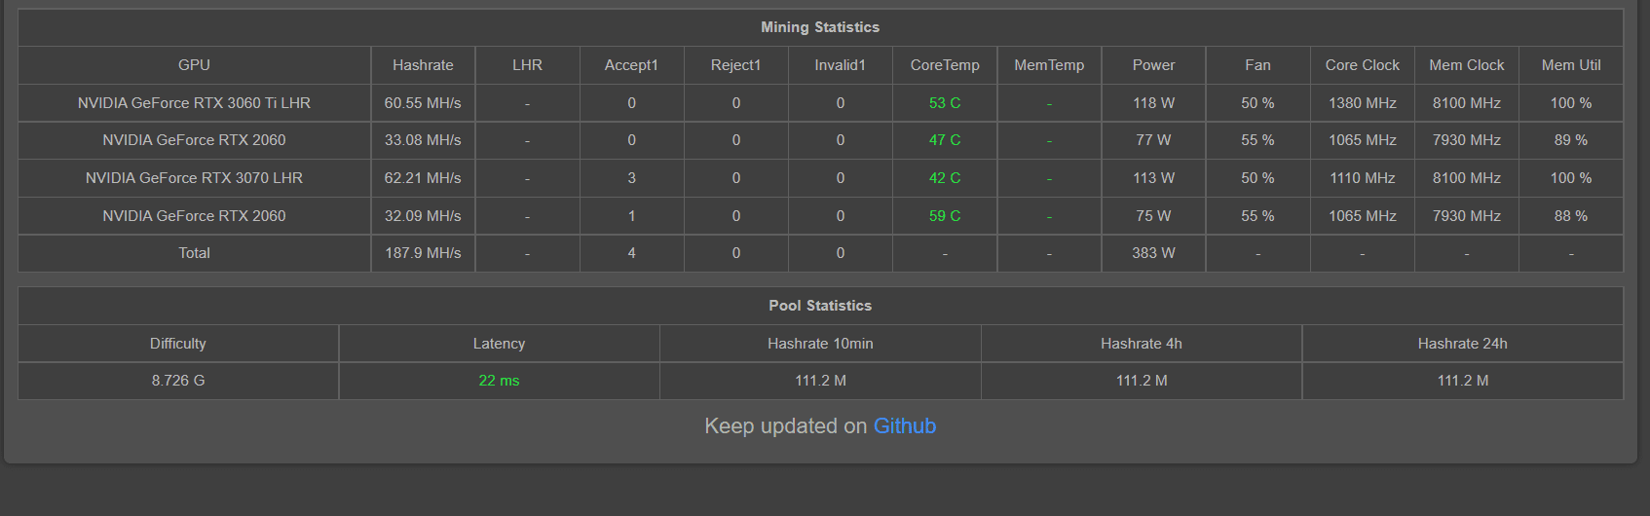Click the 187.9 MH/s total hashrate
The width and height of the screenshot is (1650, 516).
[x=423, y=253]
